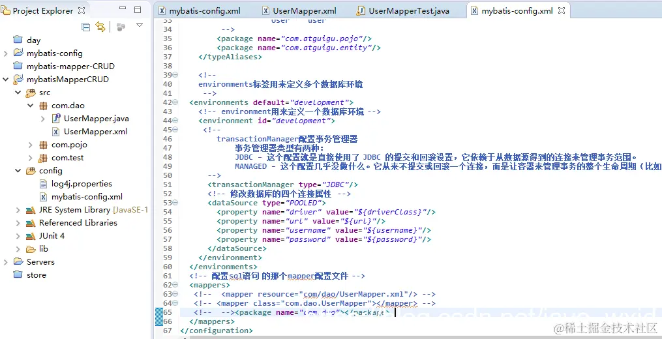
Task: Expand the JRE System Library node
Action: click(x=18, y=210)
